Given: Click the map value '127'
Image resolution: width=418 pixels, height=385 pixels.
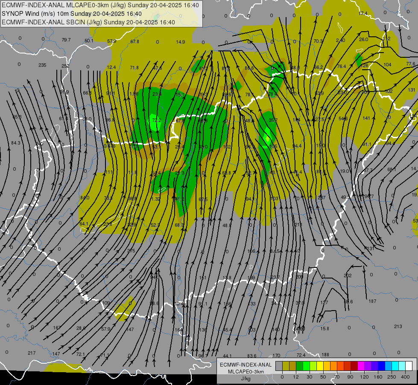Looking at the screenshot, I should (x=324, y=303).
